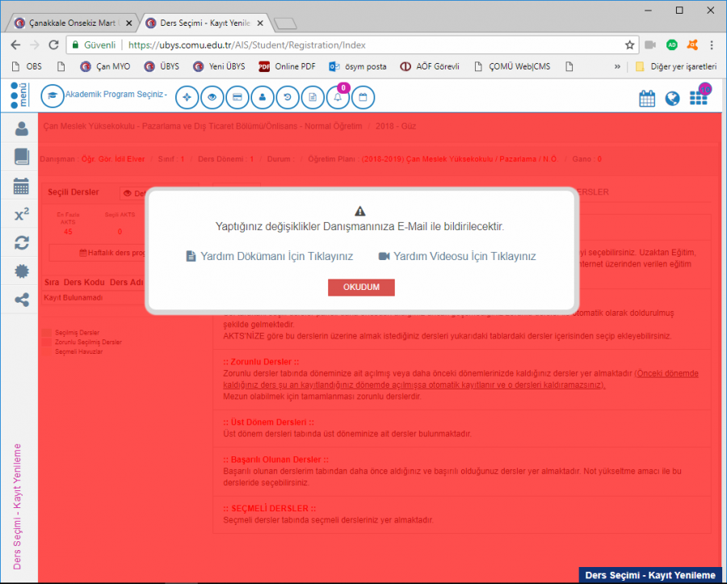Open notifications bell with 0 badge
The width and height of the screenshot is (727, 584).
pos(338,97)
